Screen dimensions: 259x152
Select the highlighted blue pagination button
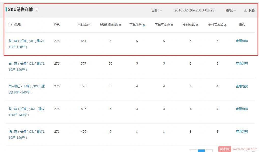[201, 151]
